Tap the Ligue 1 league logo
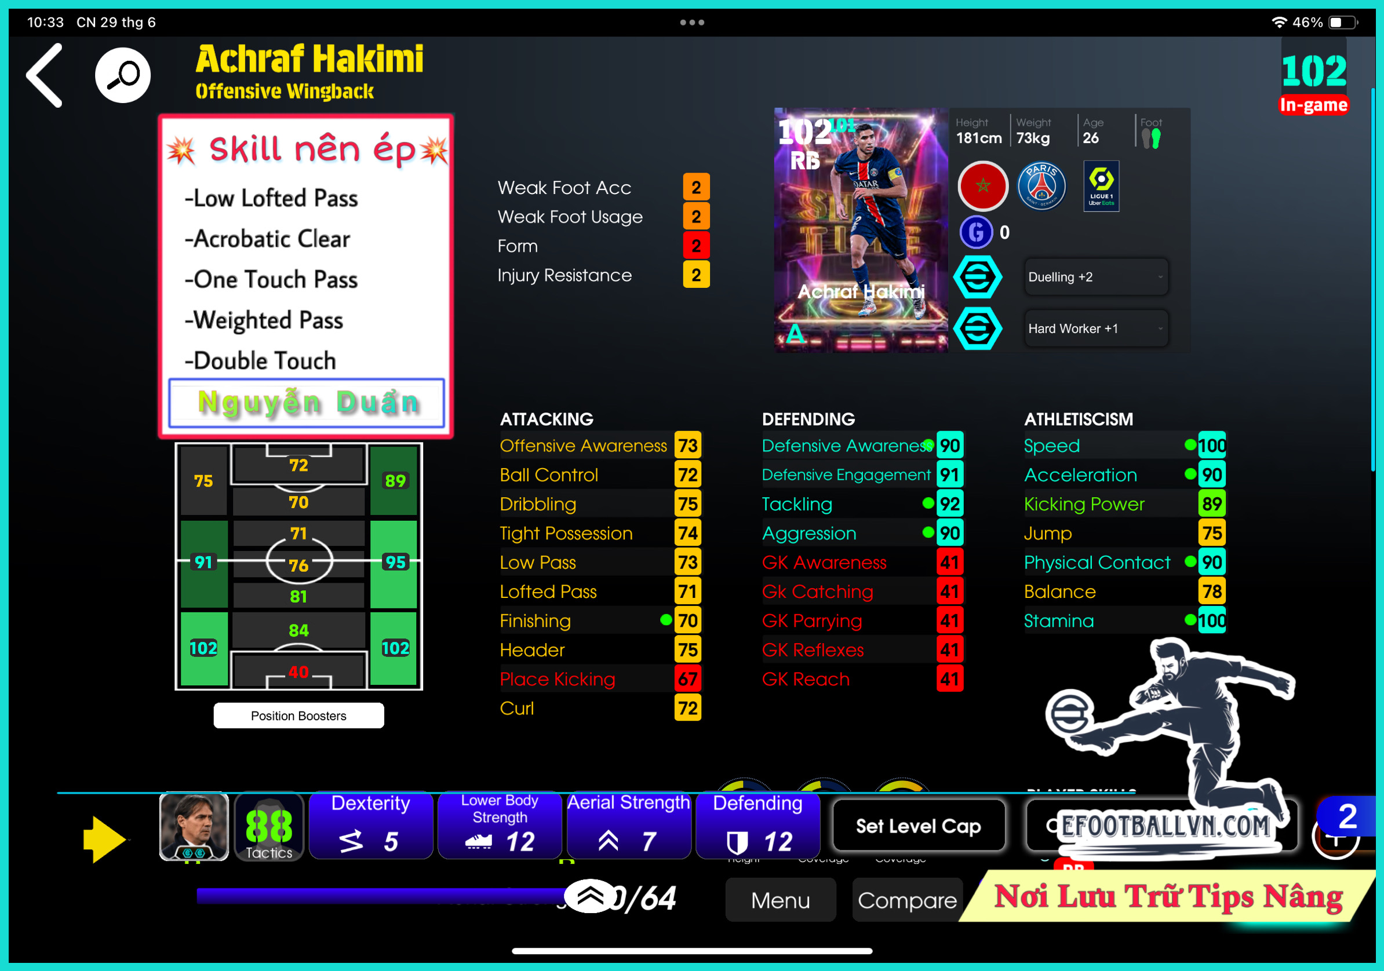This screenshot has width=1384, height=971. point(1101,185)
